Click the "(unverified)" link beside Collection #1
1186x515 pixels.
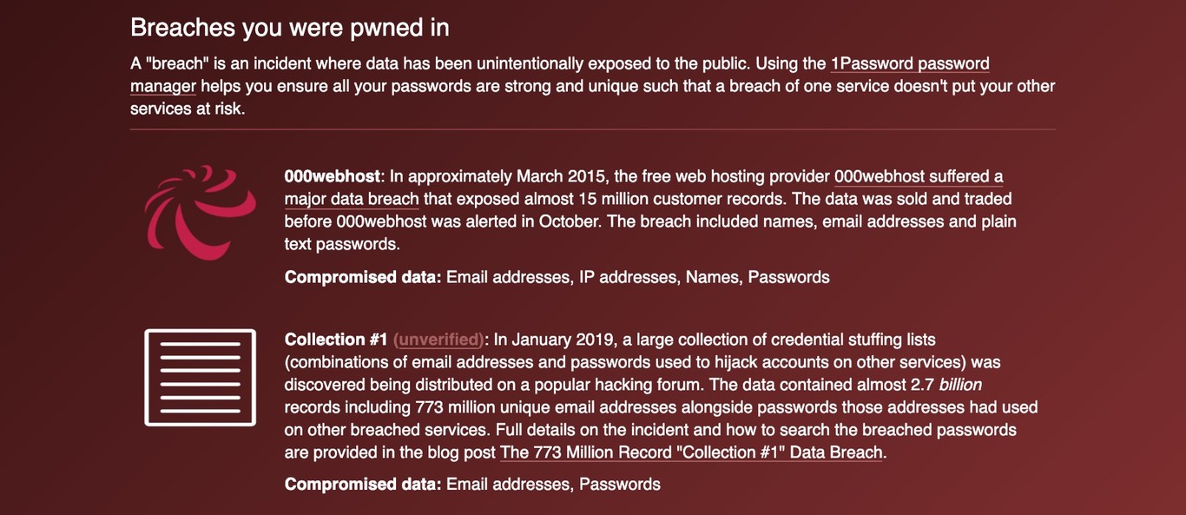[438, 340]
